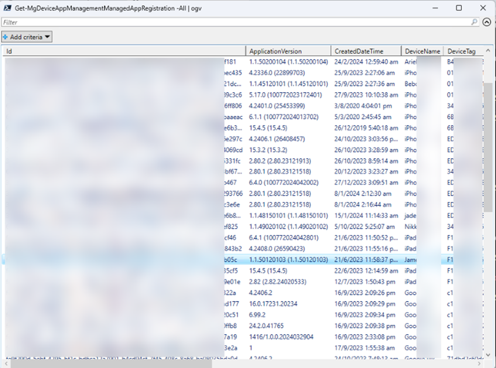This screenshot has width=496, height=368.
Task: Select cell 15.3.2 (15.3.2)
Action: click(x=268, y=150)
